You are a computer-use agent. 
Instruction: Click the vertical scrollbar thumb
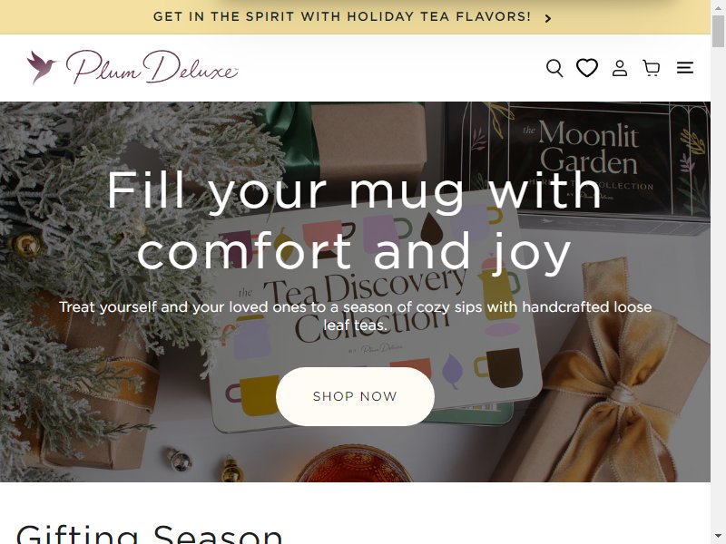click(718, 31)
